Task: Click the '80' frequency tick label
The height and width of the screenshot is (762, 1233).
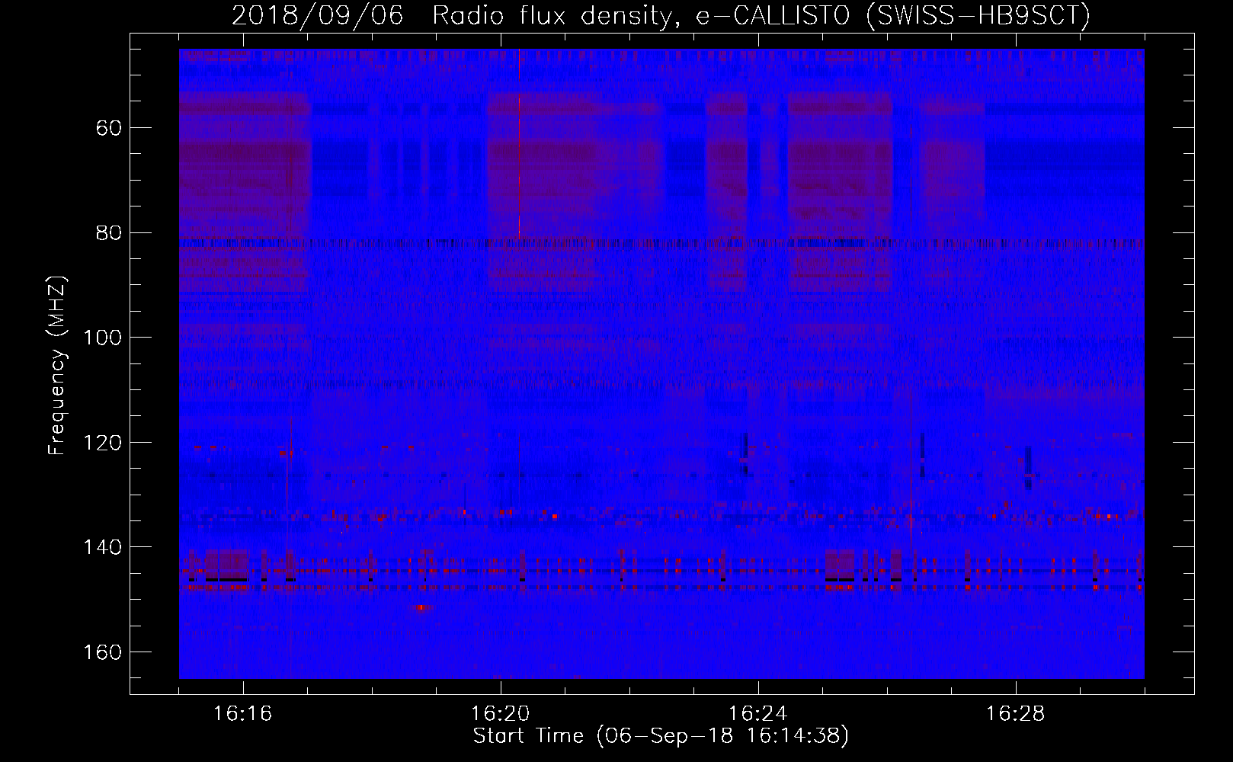Action: [109, 232]
